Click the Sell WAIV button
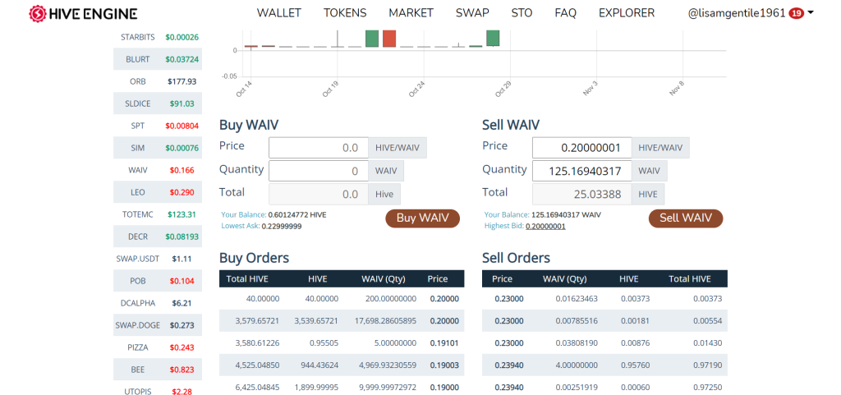The width and height of the screenshot is (841, 395). (x=686, y=218)
